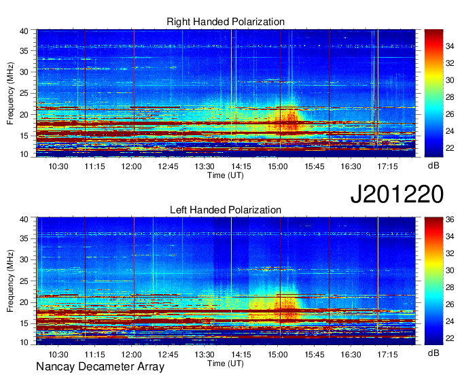Click the "20" frequency tick of the right-handed plot
This screenshot has height=375, width=462.
[x=24, y=115]
